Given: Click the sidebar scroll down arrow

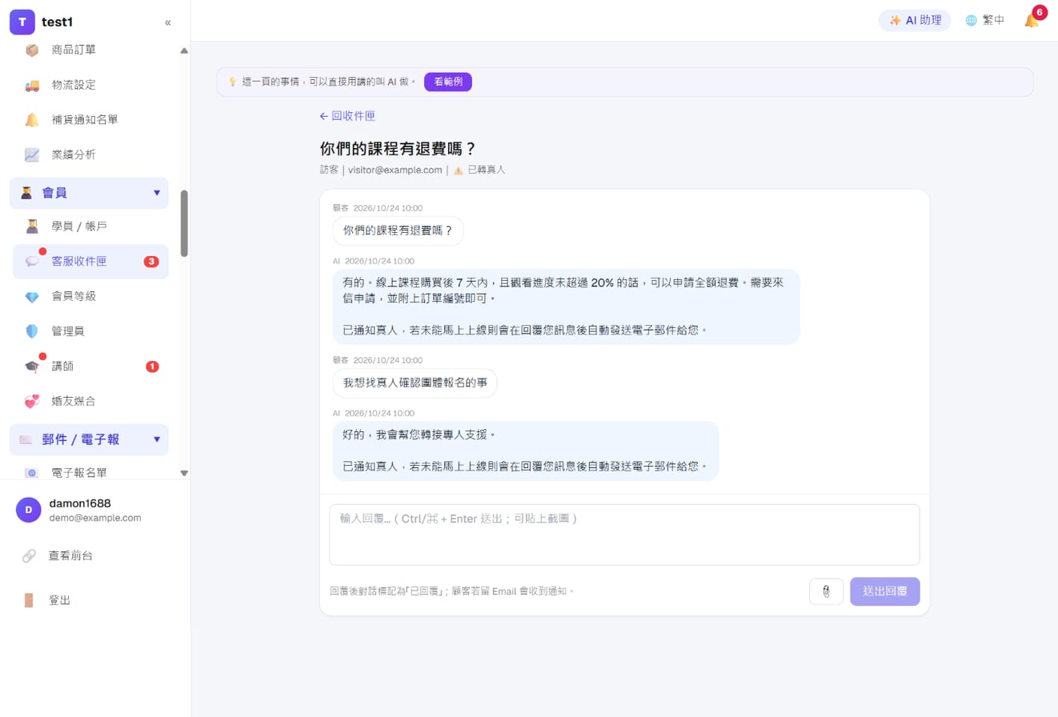Looking at the screenshot, I should (184, 473).
